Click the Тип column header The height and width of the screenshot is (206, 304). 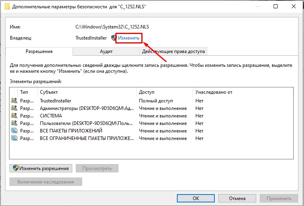pyautogui.click(x=27, y=92)
